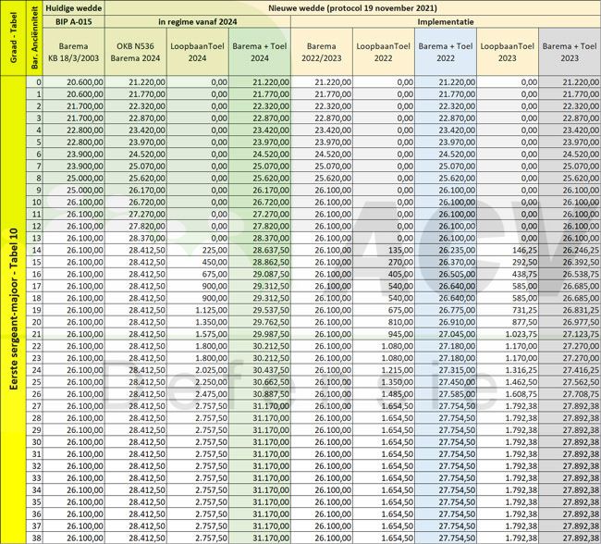Viewport: 601px width, 544px height.
Task: Select the "Implementatie" header cell
Action: coord(446,21)
